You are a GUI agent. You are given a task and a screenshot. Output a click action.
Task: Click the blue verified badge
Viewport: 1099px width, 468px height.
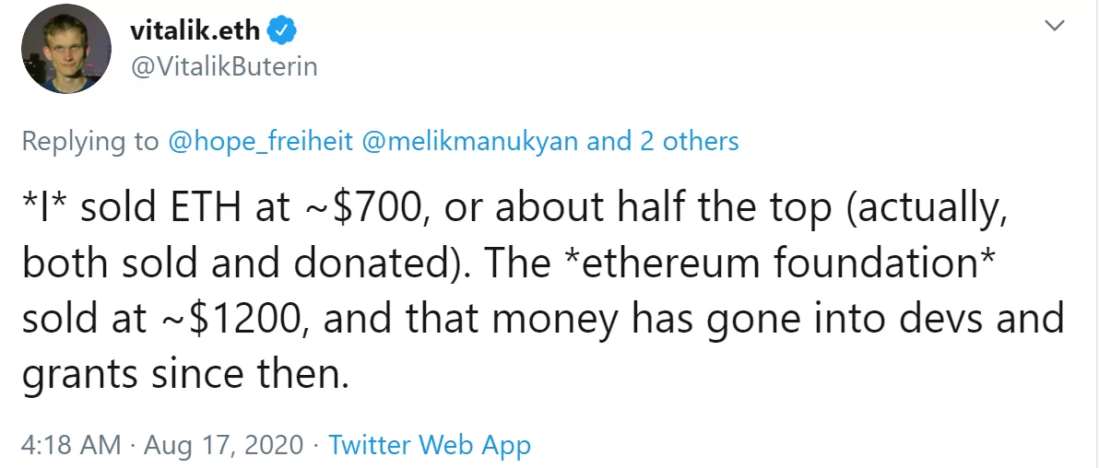(282, 30)
